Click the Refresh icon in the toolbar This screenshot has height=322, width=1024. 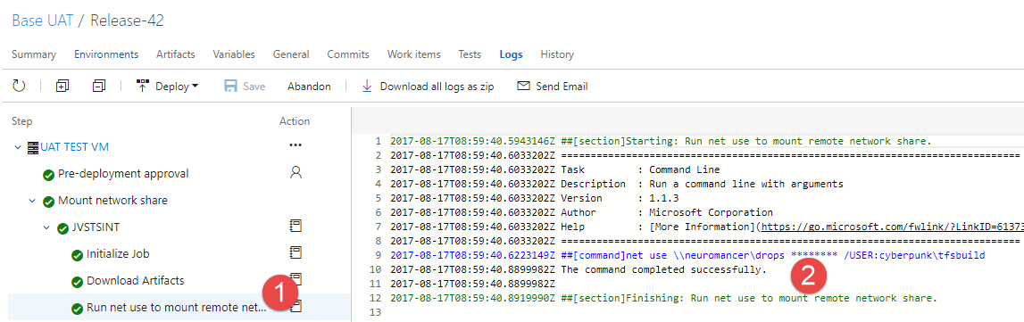click(19, 86)
